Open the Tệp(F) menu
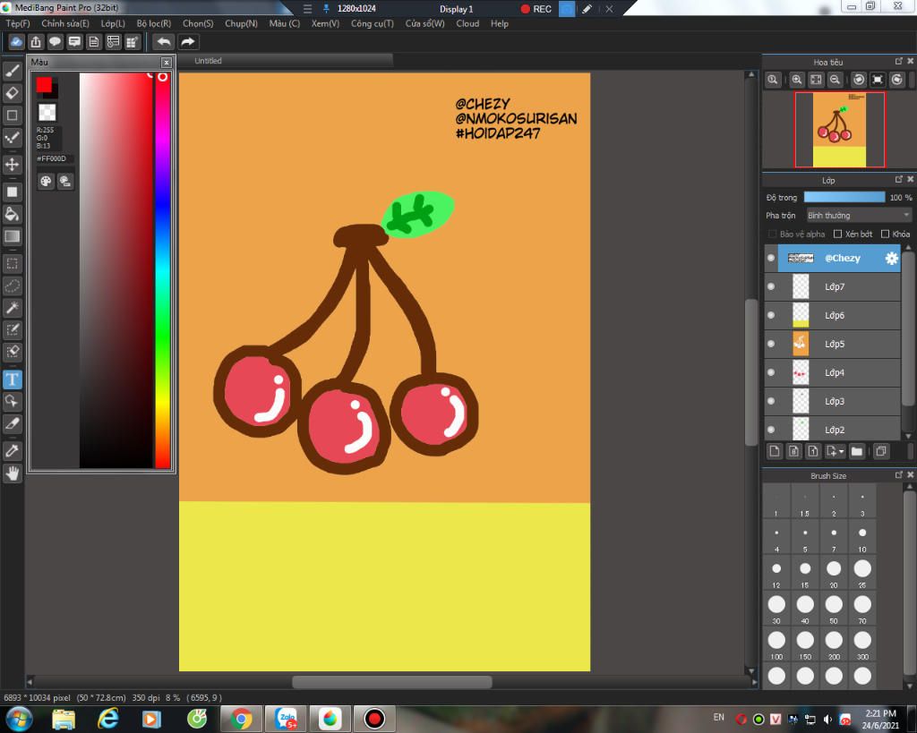 pos(18,23)
